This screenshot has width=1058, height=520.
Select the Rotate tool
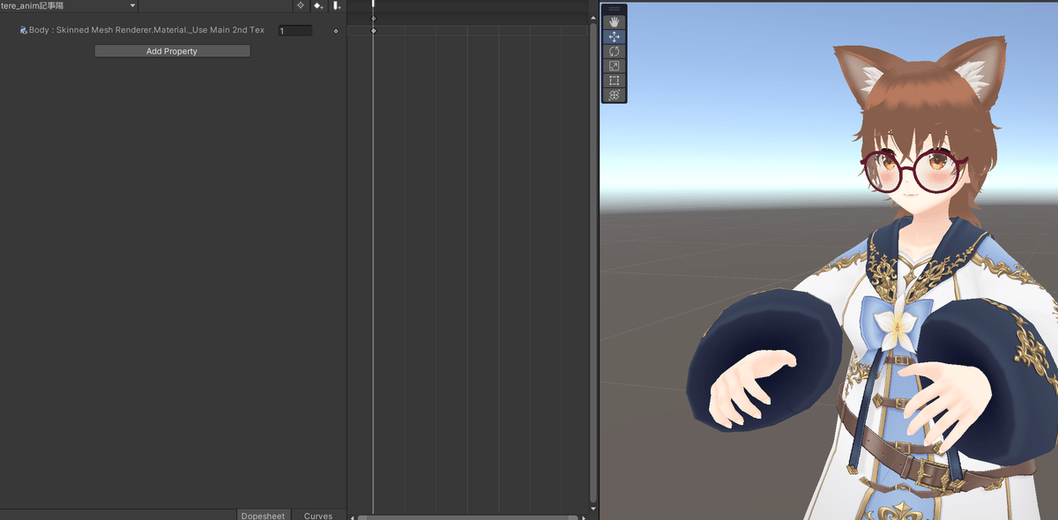pyautogui.click(x=615, y=51)
